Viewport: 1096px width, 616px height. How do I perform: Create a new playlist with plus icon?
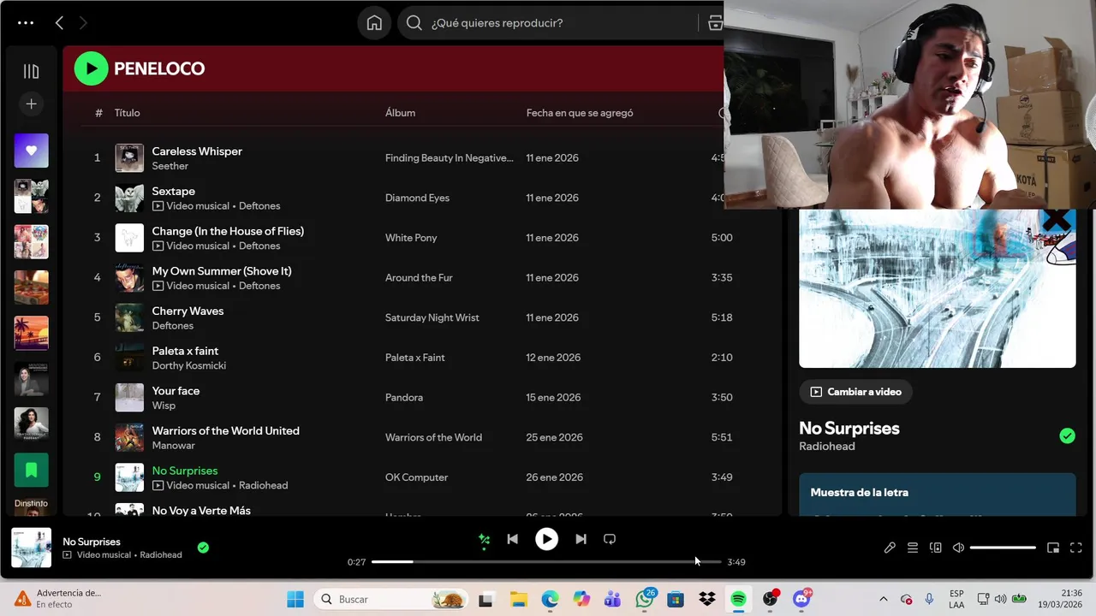tap(31, 104)
